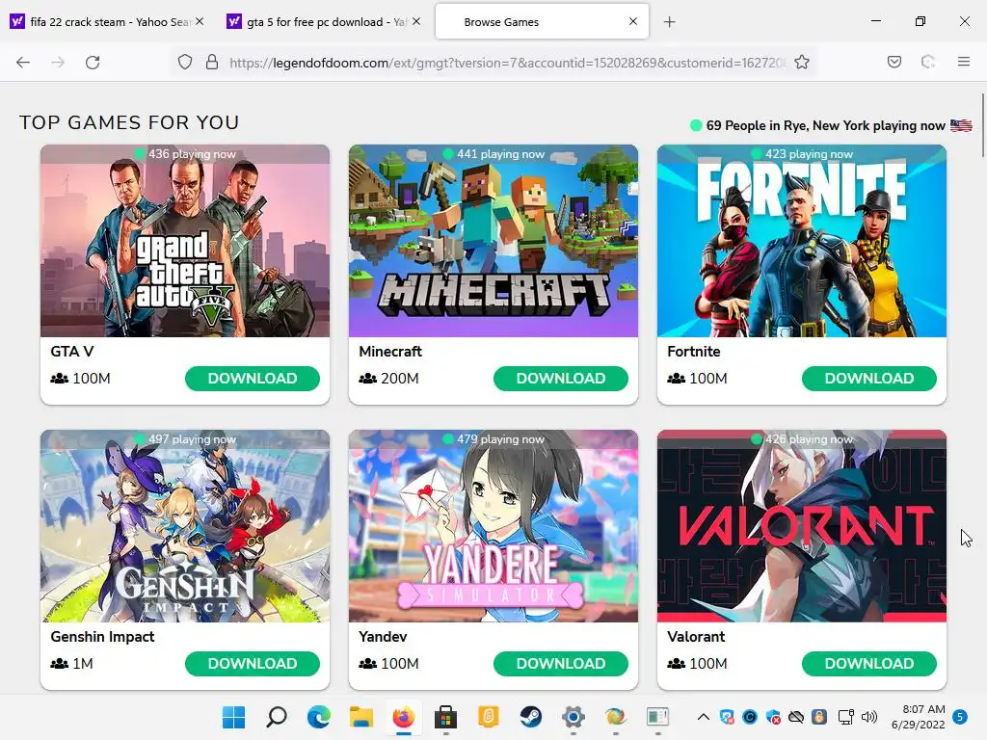Open the Windows Start menu
This screenshot has width=987, height=740.
pos(233,717)
